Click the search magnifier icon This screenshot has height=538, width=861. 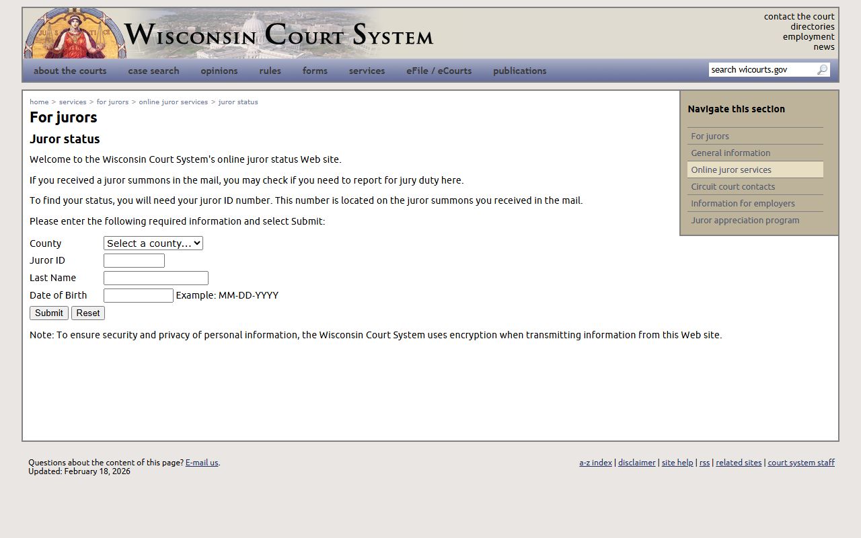[822, 70]
